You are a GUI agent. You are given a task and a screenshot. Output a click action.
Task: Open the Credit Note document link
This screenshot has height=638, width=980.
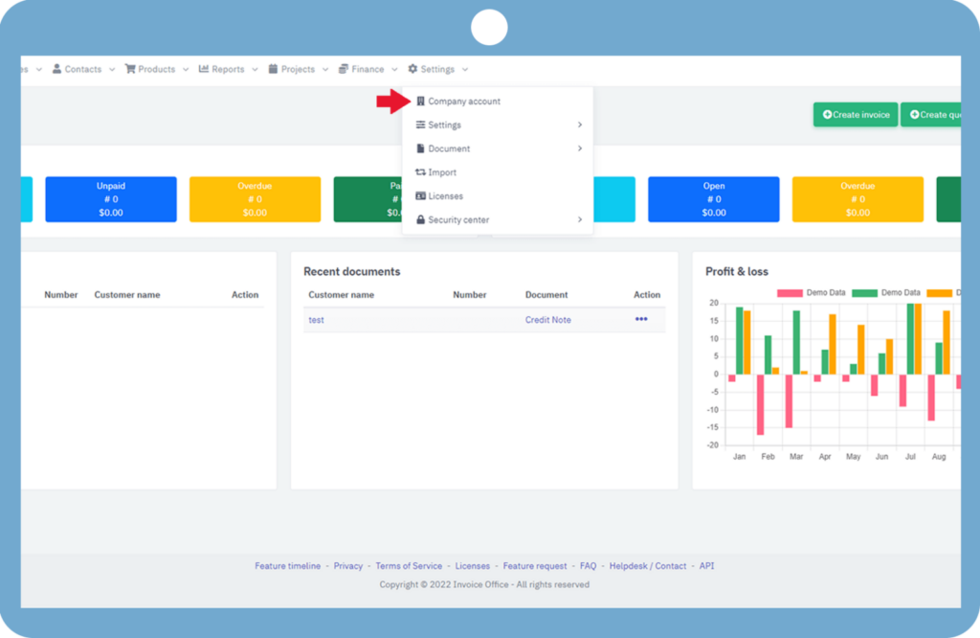coord(547,320)
